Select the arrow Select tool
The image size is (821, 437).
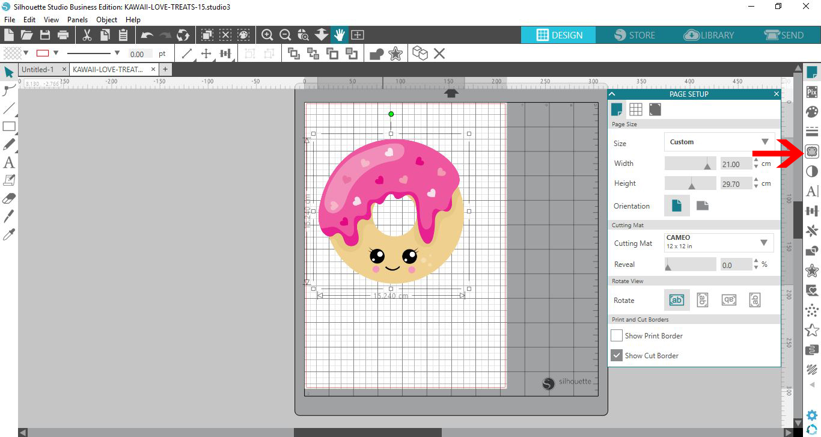click(9, 72)
